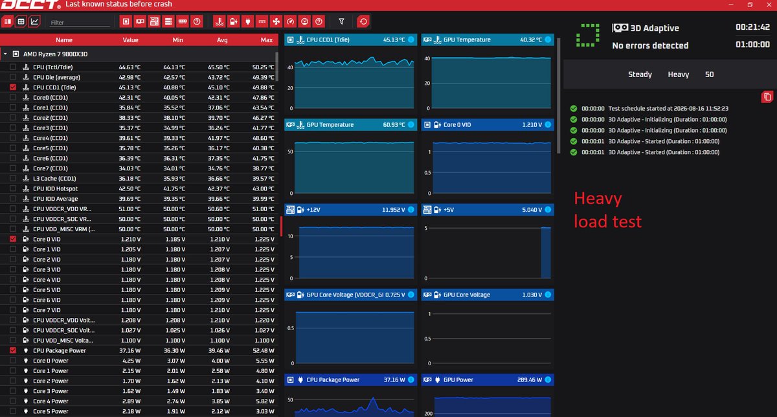Sort the table by the Min column
Screen dimensions: 777x417
pos(177,39)
